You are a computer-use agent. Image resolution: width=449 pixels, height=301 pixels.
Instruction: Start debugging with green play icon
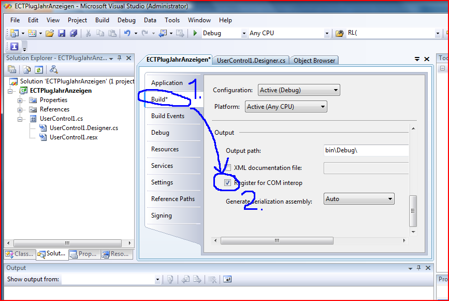click(195, 33)
